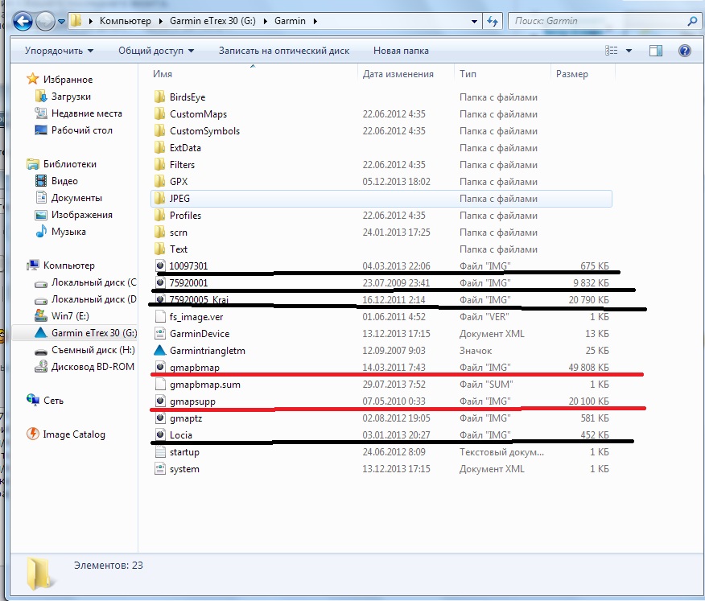Select the GarminDevice XML file icon
This screenshot has width=705, height=601.
pos(160,334)
